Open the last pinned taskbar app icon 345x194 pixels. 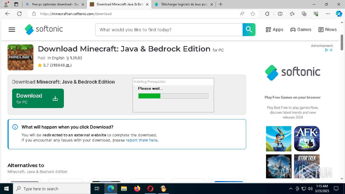click(x=163, y=189)
